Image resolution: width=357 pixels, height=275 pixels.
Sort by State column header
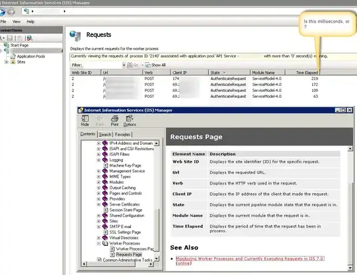[229, 73]
